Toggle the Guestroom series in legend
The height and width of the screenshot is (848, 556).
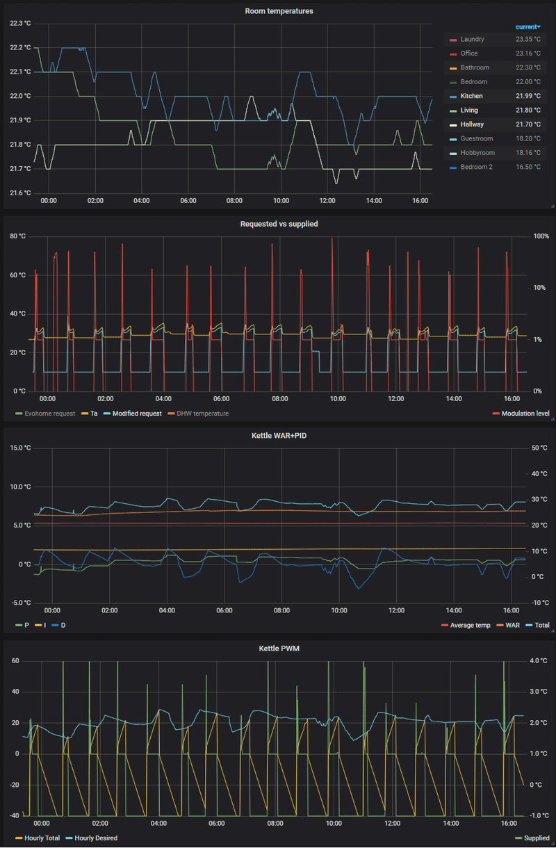pos(477,138)
